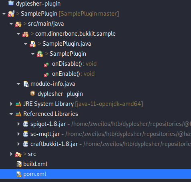Collapse the module-info.java node
191x182 pixels.
(x=18, y=84)
